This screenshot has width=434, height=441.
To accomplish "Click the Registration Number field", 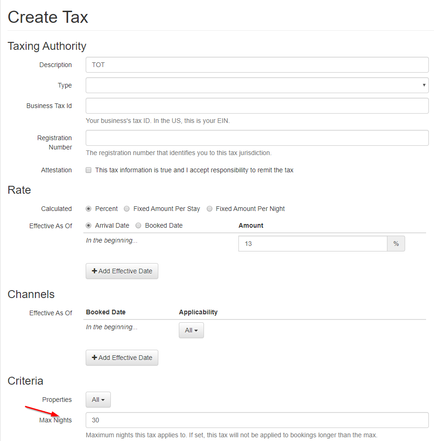I will click(x=257, y=138).
